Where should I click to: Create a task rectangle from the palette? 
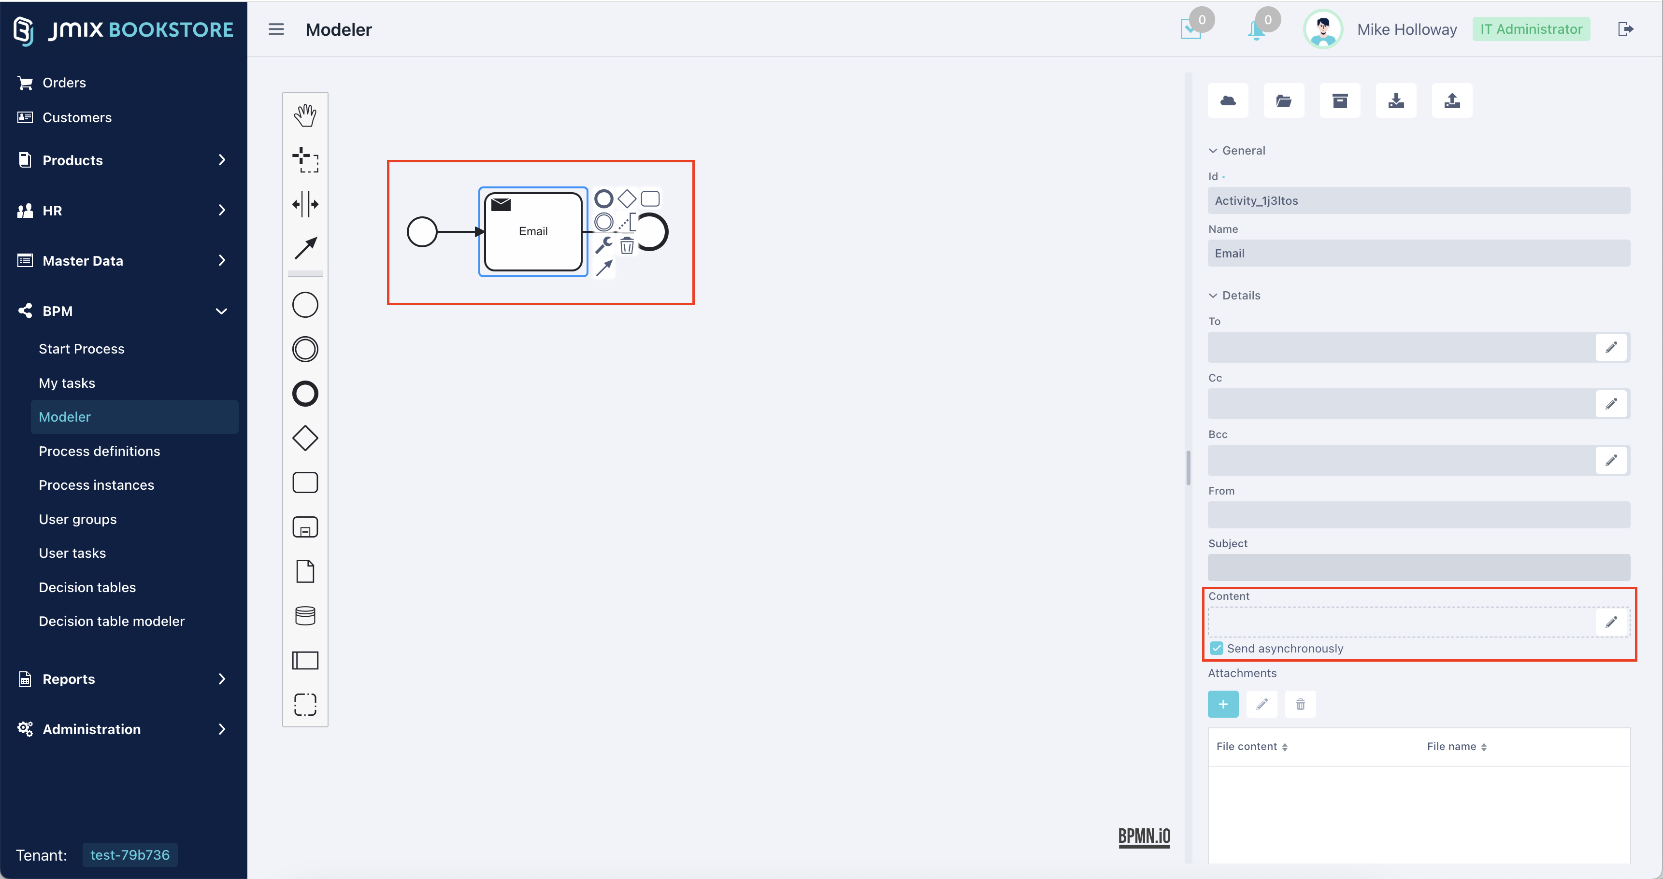pyautogui.click(x=305, y=483)
